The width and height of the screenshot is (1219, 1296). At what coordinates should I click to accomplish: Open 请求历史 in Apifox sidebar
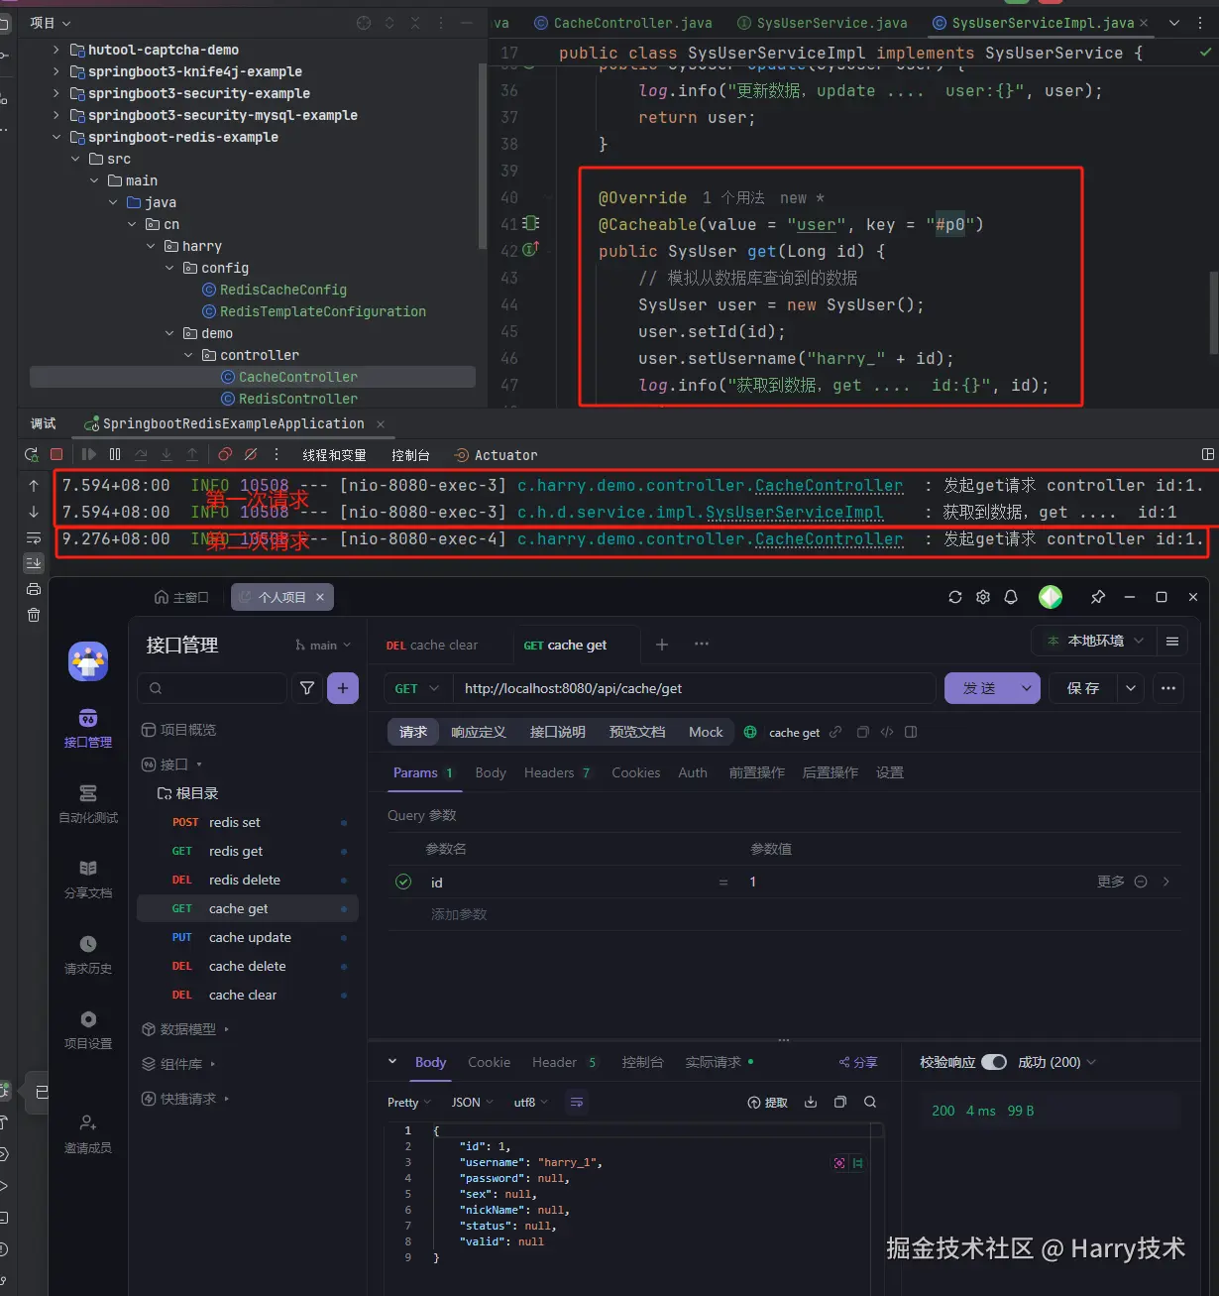point(88,955)
